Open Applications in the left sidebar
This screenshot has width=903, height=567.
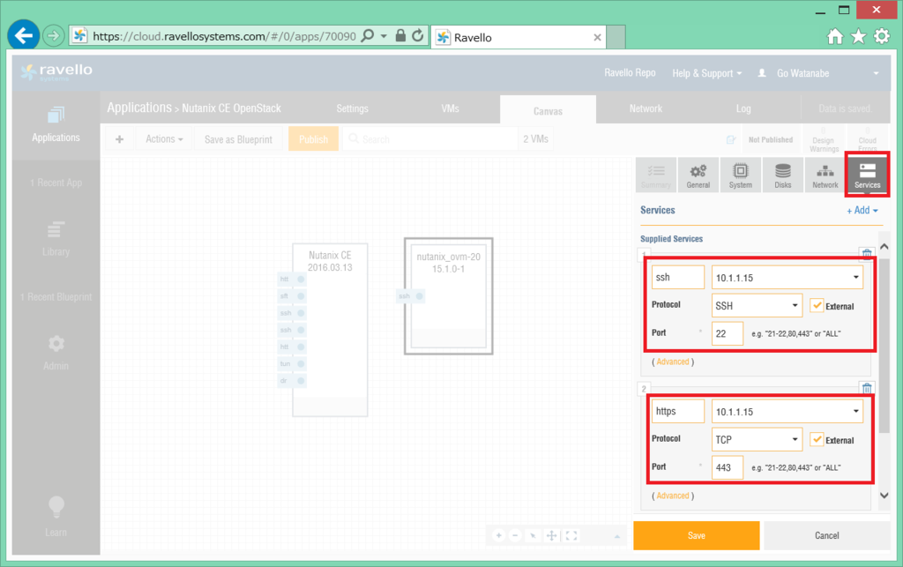[56, 125]
